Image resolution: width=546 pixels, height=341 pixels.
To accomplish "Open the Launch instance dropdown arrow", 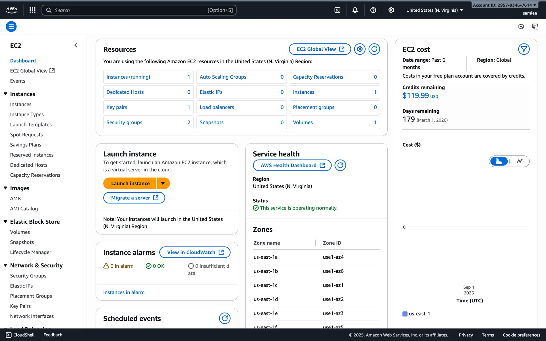I will click(x=163, y=183).
